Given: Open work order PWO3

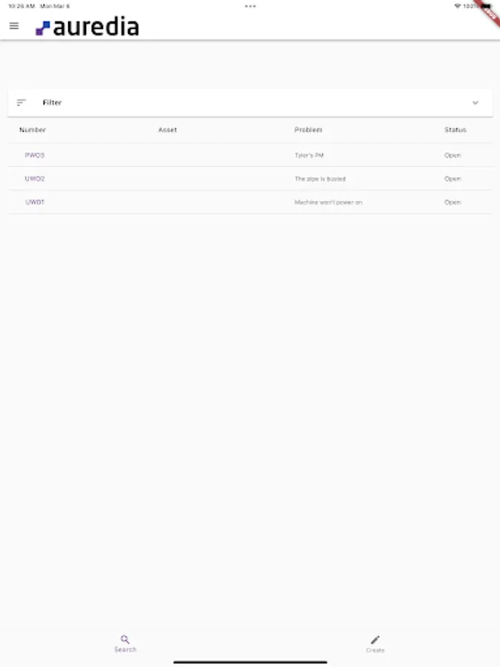Looking at the screenshot, I should [x=35, y=156].
